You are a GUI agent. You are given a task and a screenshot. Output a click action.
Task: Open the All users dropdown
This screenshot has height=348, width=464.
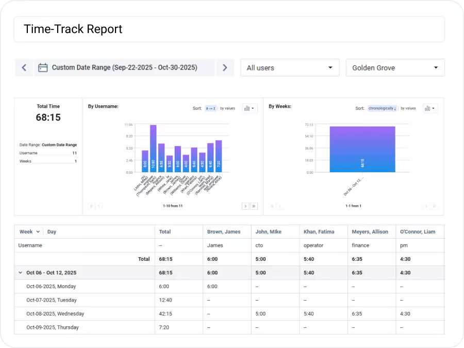(290, 68)
